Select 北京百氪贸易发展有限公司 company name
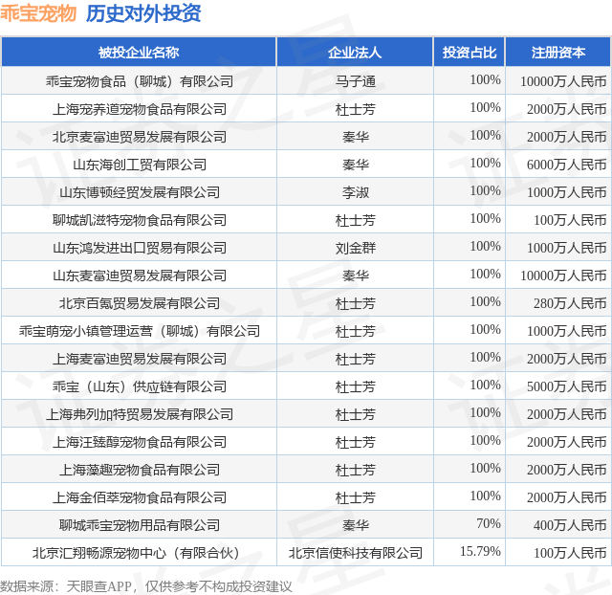The image size is (612, 595). pos(140,303)
